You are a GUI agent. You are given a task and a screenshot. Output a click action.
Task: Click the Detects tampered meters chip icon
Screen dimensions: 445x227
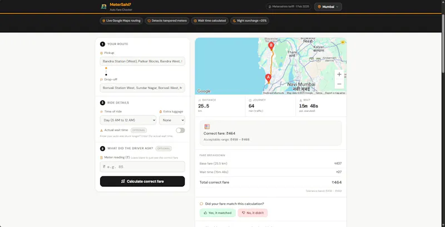[149, 21]
